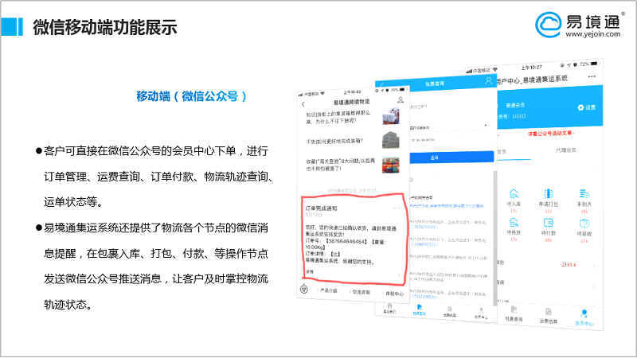637x358 pixels.
Task: Select the 未到齐 incomplete parcels icon
Action: click(583, 193)
